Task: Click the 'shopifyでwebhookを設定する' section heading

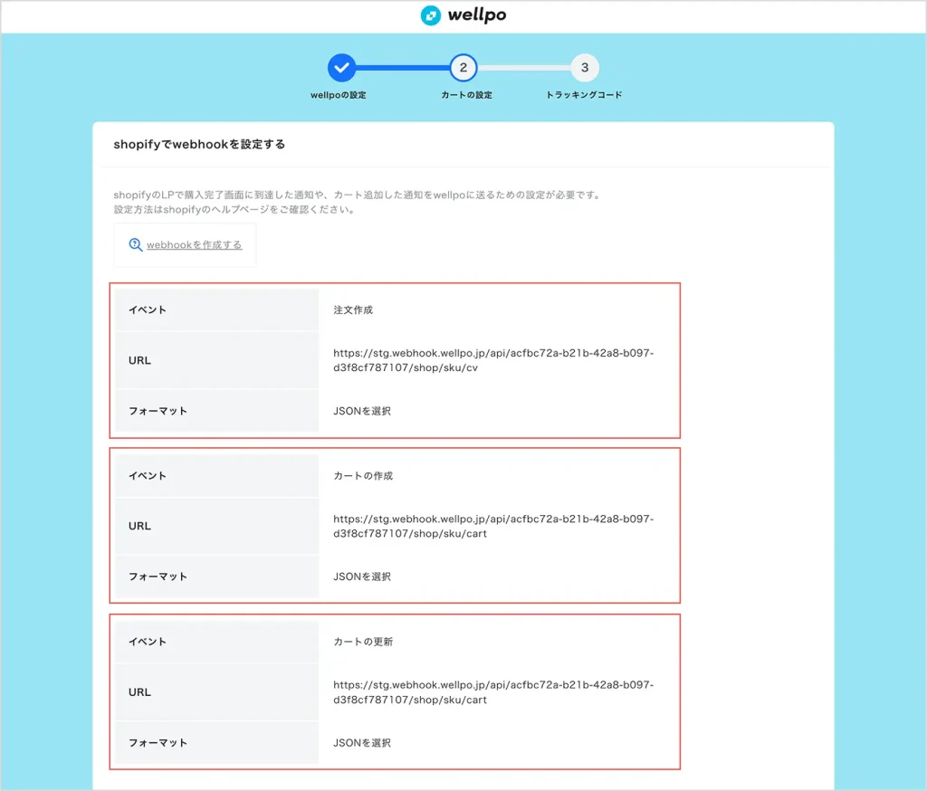Action: (x=199, y=144)
